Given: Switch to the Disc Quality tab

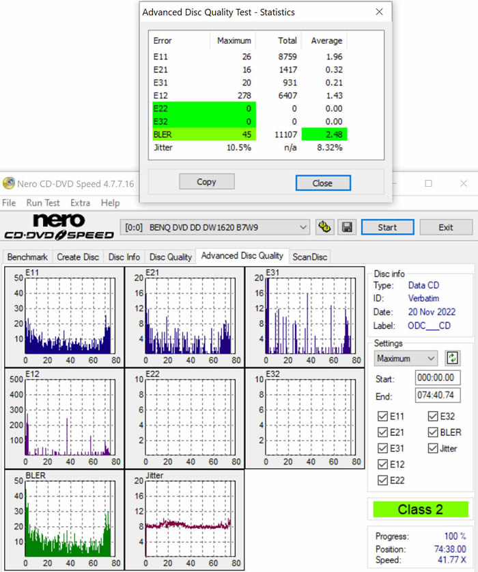Looking at the screenshot, I should pyautogui.click(x=171, y=257).
